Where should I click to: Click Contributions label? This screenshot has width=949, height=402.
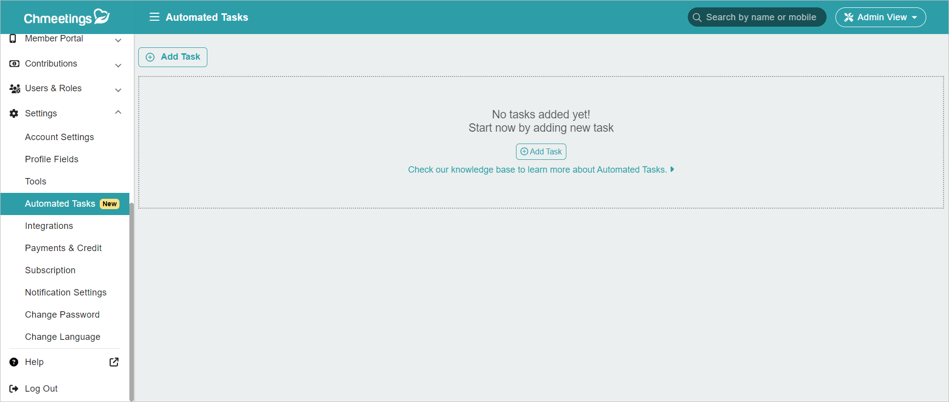click(51, 64)
